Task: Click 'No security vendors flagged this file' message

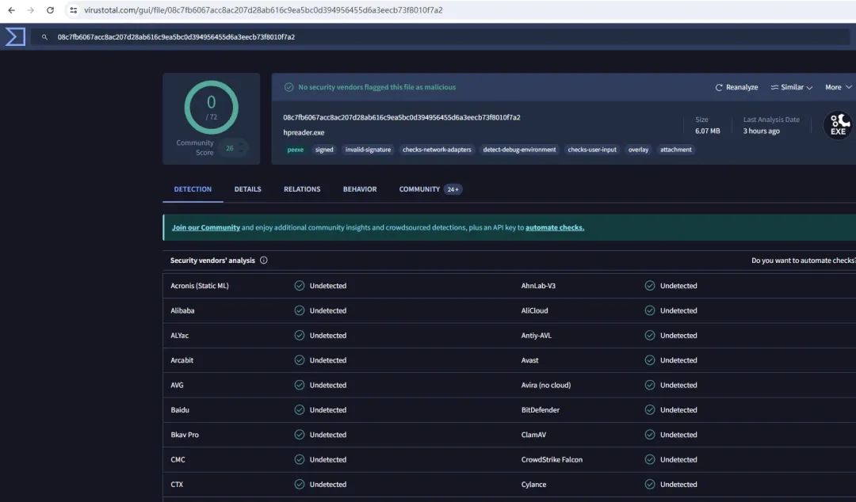Action: click(376, 87)
